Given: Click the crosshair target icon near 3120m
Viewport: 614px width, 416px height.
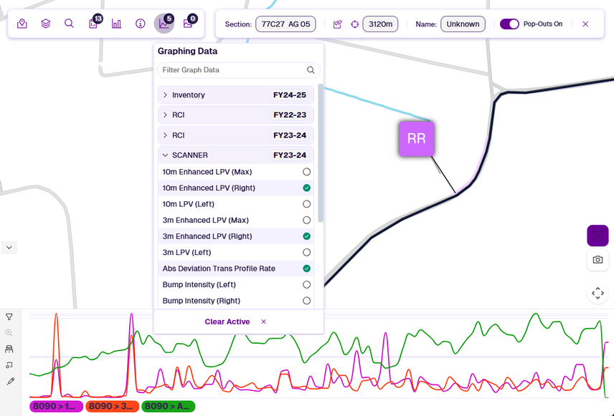Looking at the screenshot, I should (x=355, y=24).
